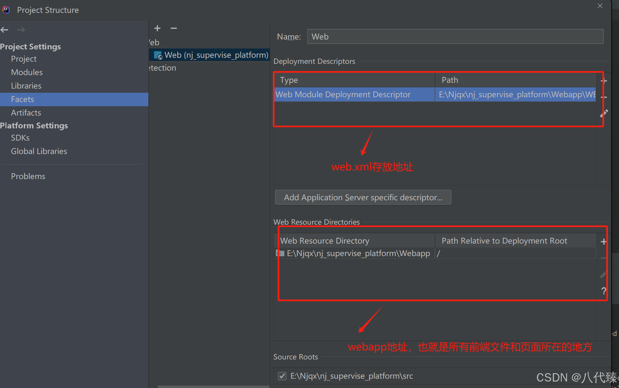619x388 pixels.
Task: Open the Artifacts settings section
Action: pyautogui.click(x=26, y=113)
